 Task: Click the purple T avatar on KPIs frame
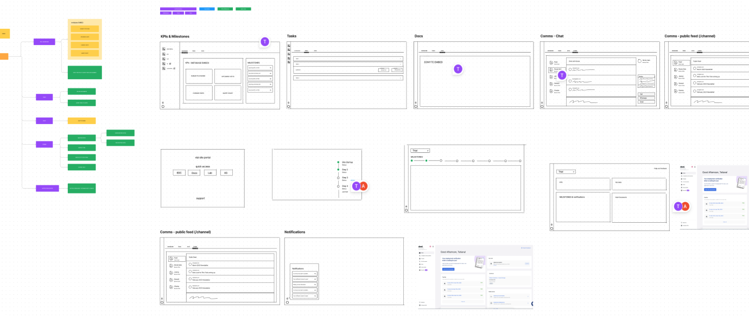click(264, 42)
